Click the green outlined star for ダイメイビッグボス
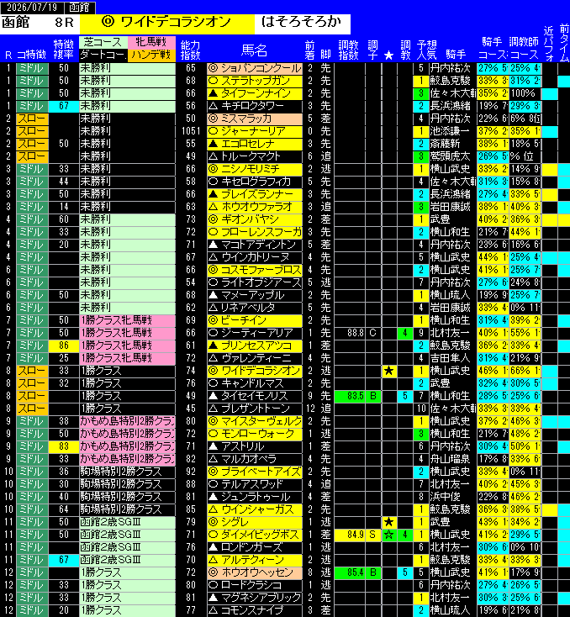 click(x=389, y=535)
